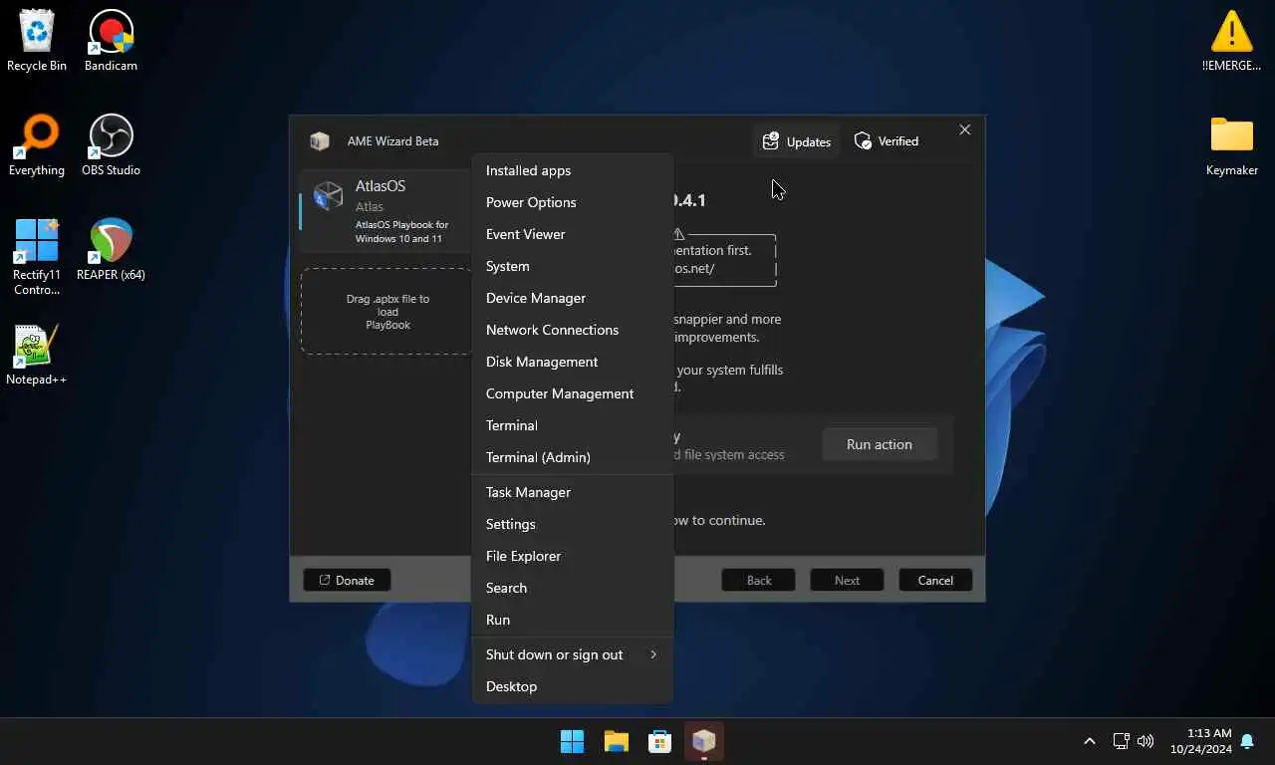Screen dimensions: 1275x765
Task: Launch Terminal from the menu
Action: coord(573,425)
